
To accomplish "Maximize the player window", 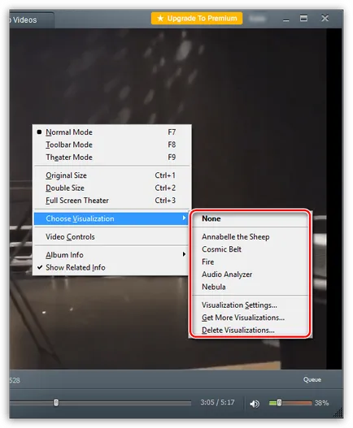I will [x=303, y=19].
